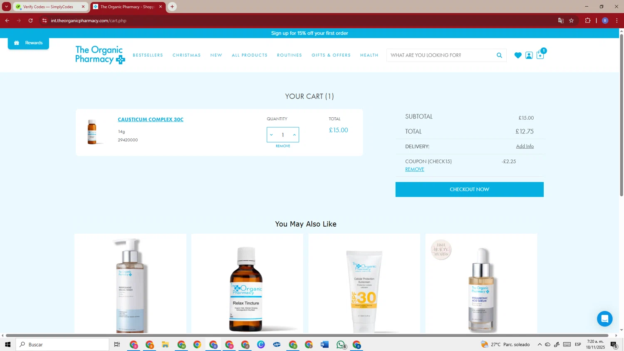Open File Explorer from the taskbar

point(165,344)
